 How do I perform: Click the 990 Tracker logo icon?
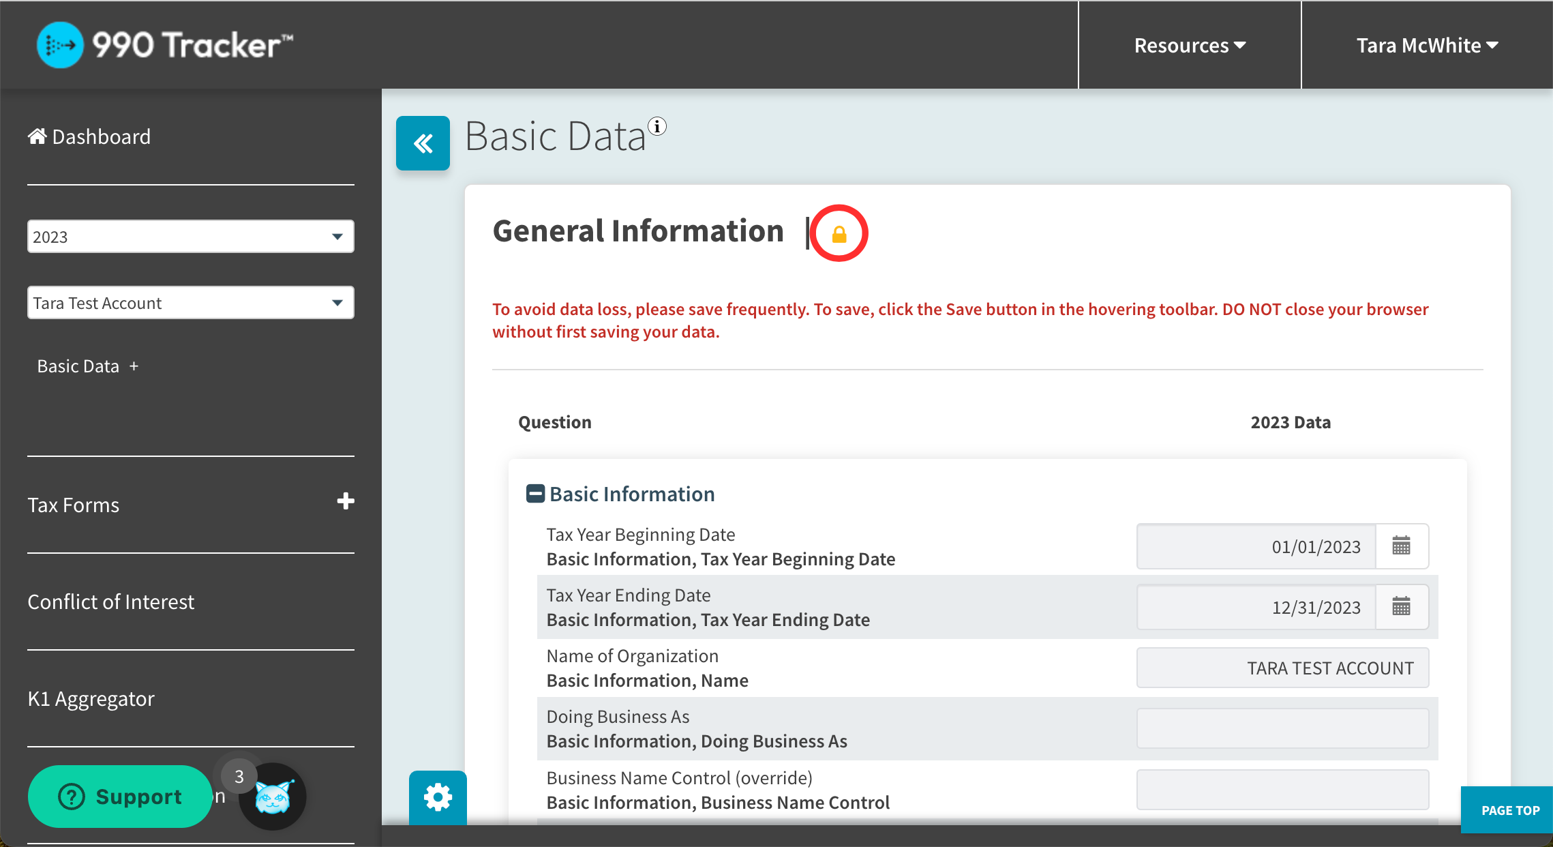[60, 45]
